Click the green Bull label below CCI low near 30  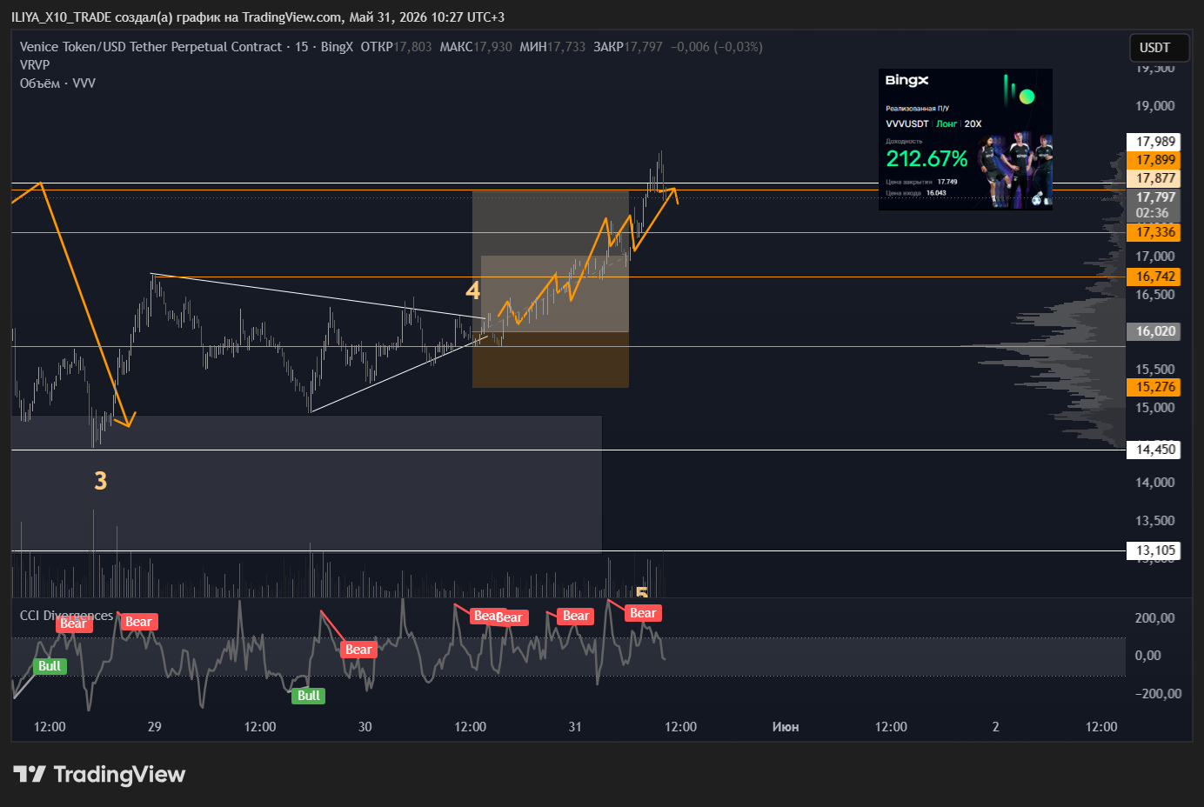pos(309,696)
